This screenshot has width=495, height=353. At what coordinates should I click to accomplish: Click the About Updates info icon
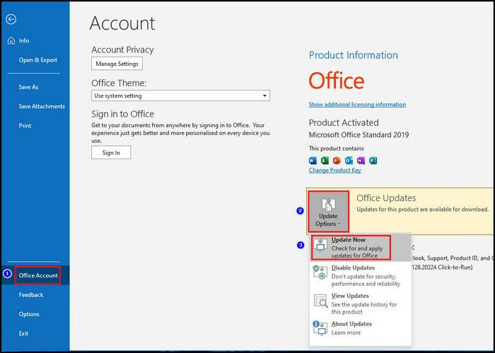pos(320,328)
